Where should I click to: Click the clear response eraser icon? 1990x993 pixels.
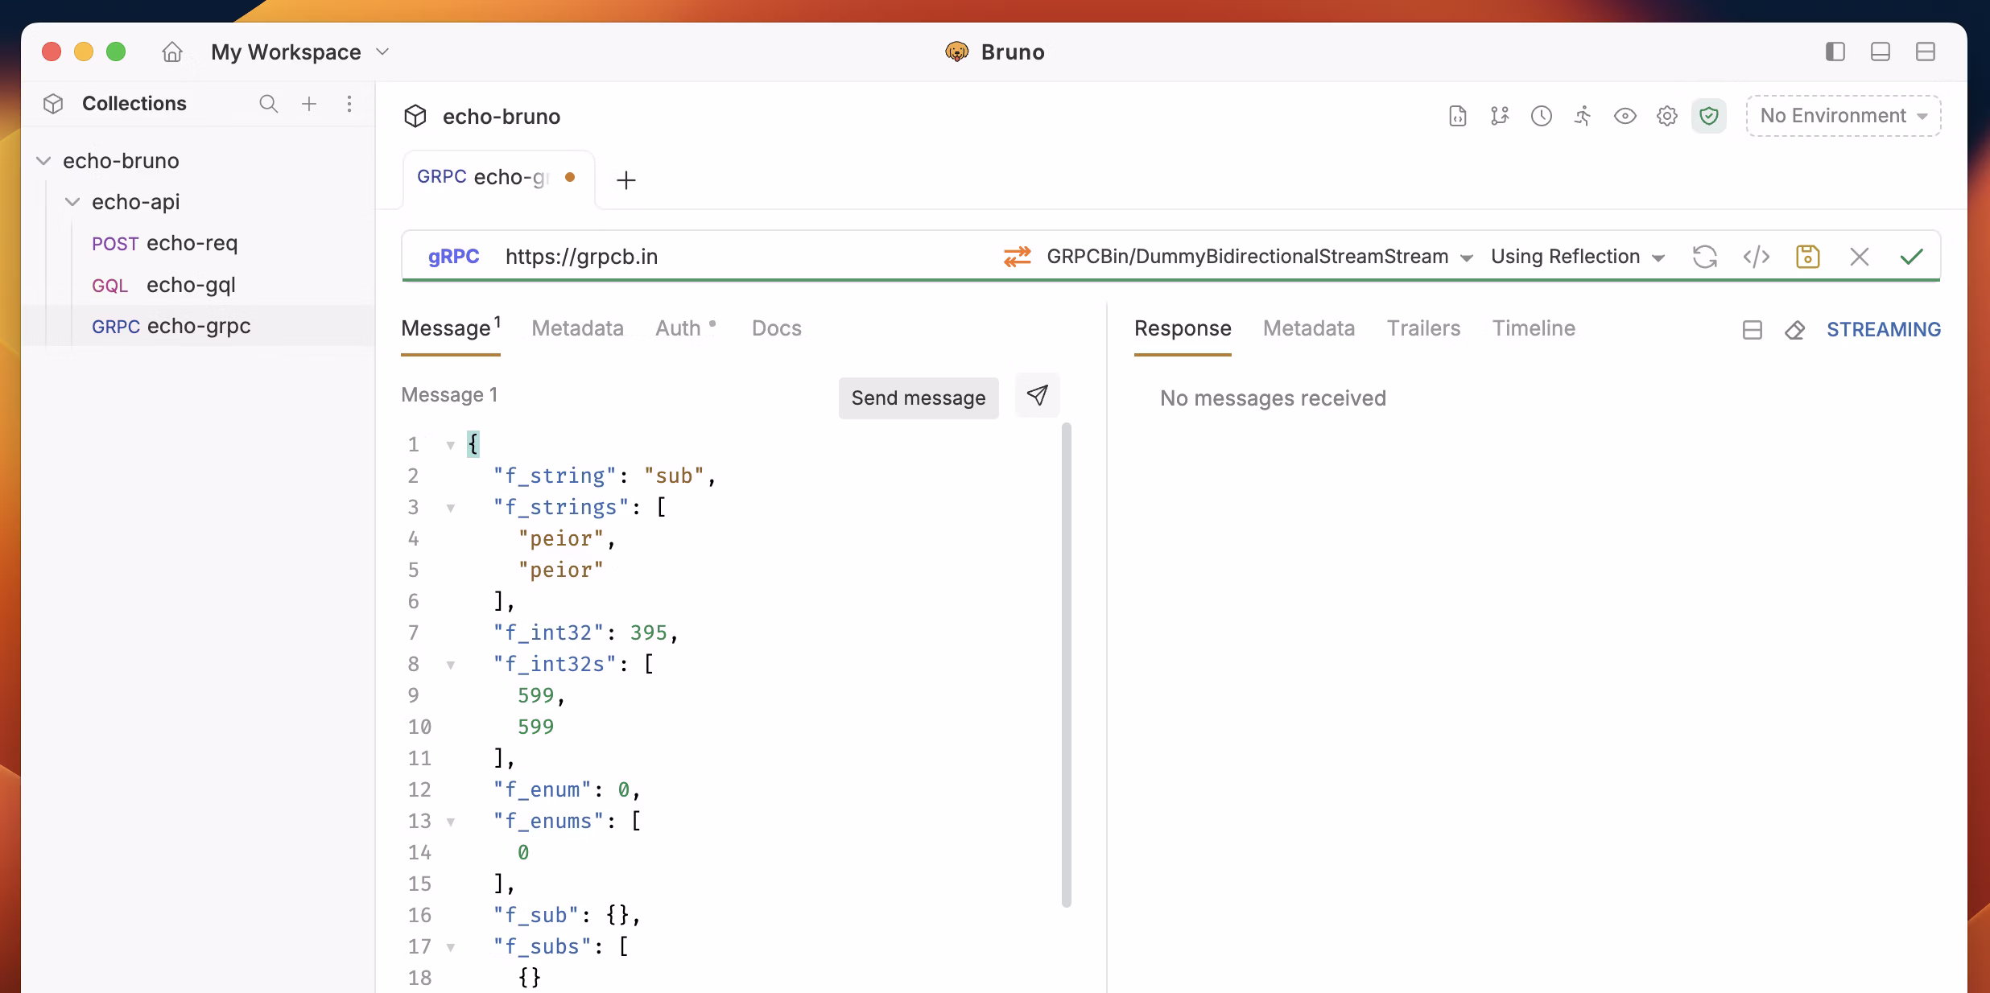(x=1794, y=330)
